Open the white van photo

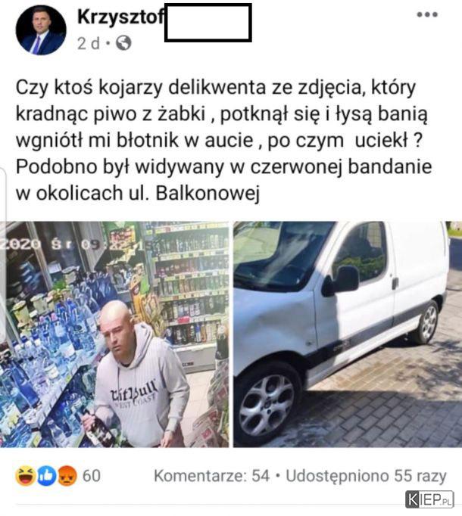point(348,334)
